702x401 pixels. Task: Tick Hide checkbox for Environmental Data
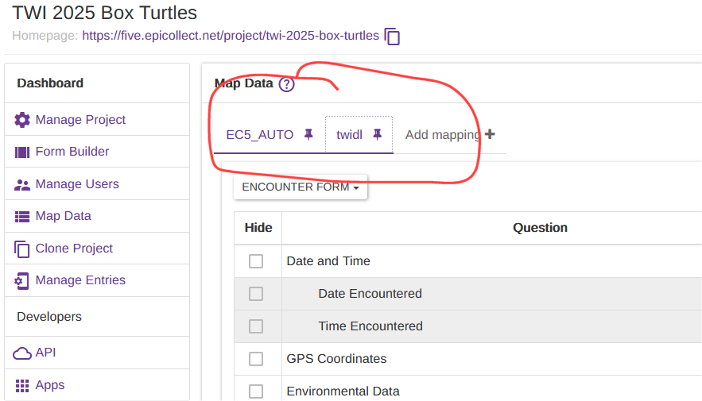click(x=256, y=391)
